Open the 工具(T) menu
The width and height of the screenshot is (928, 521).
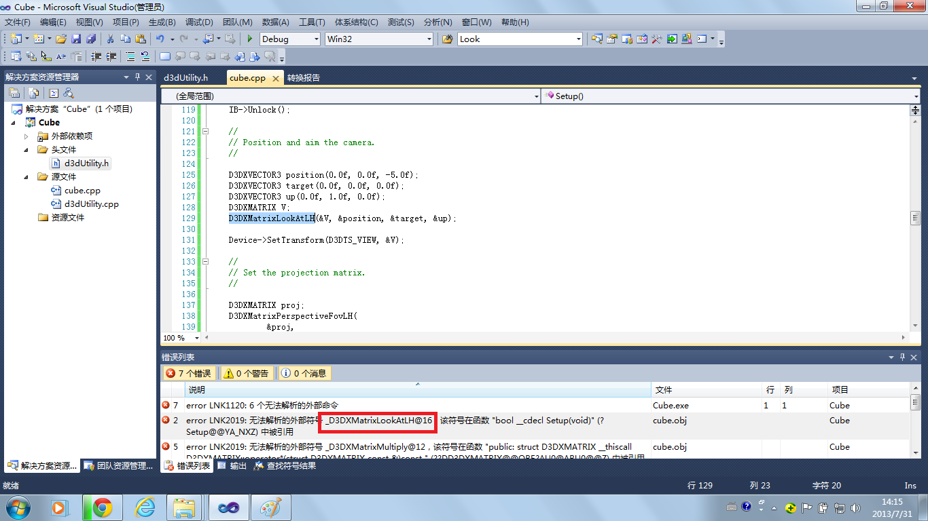point(312,22)
